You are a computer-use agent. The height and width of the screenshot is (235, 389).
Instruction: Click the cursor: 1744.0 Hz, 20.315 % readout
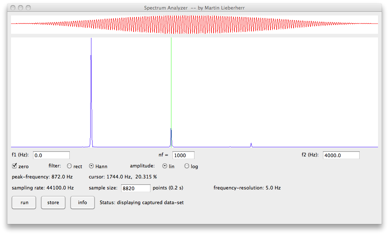[x=123, y=177]
